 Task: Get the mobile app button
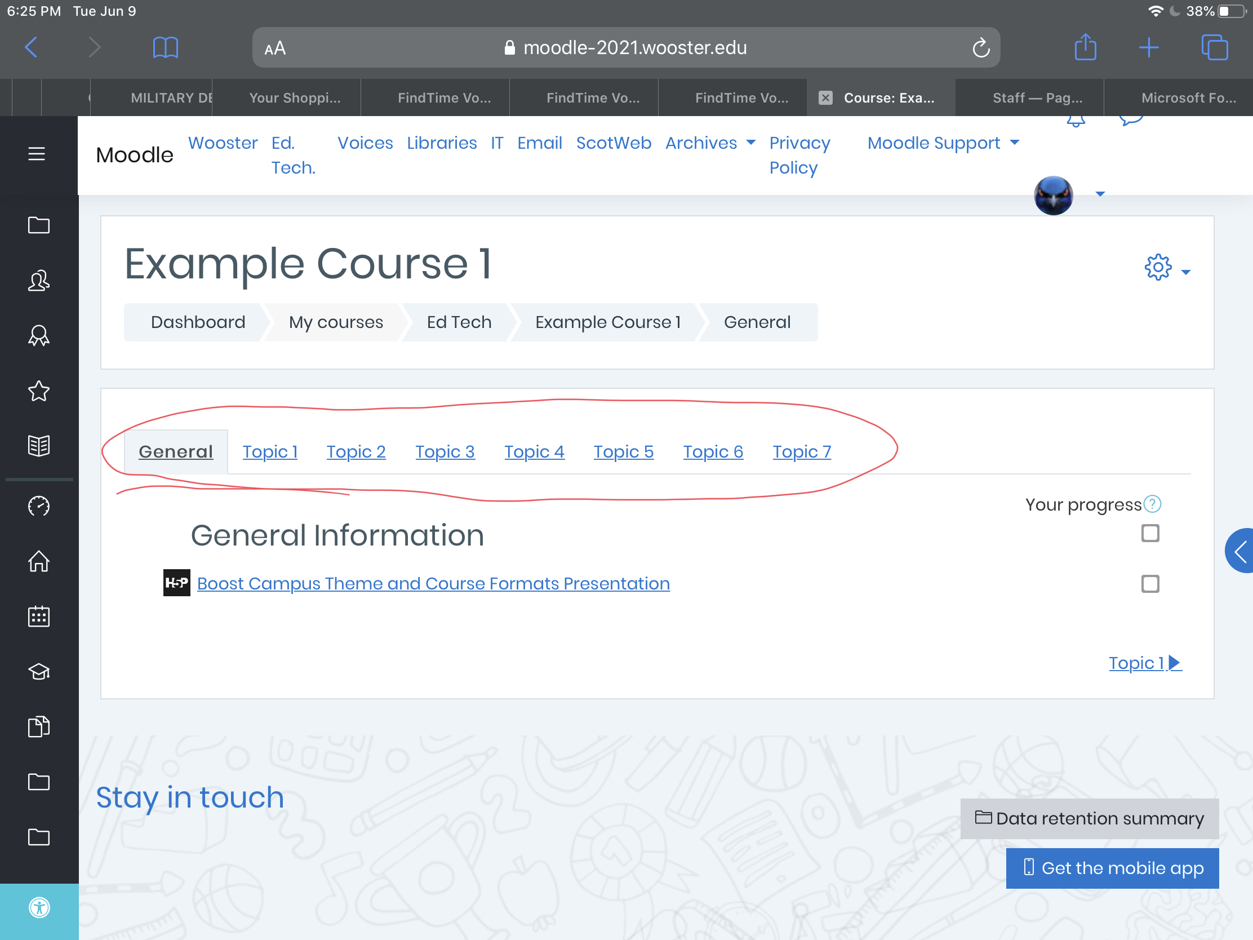tap(1112, 868)
